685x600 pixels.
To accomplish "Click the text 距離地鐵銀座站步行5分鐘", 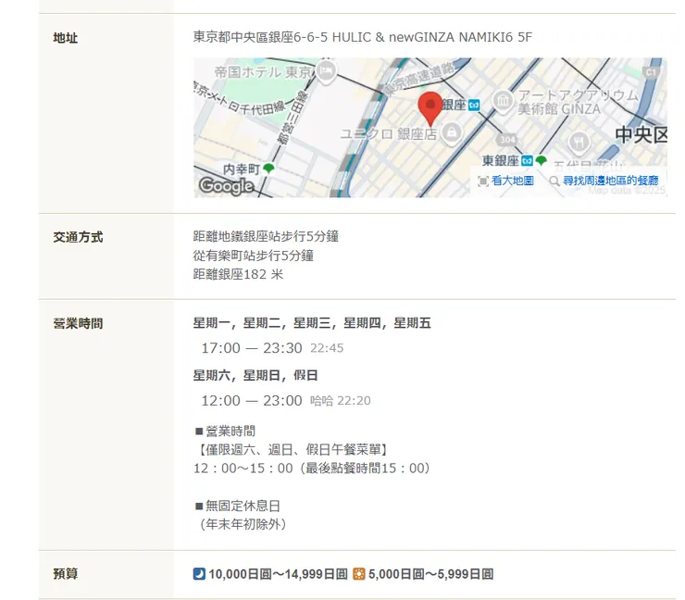I will point(266,236).
